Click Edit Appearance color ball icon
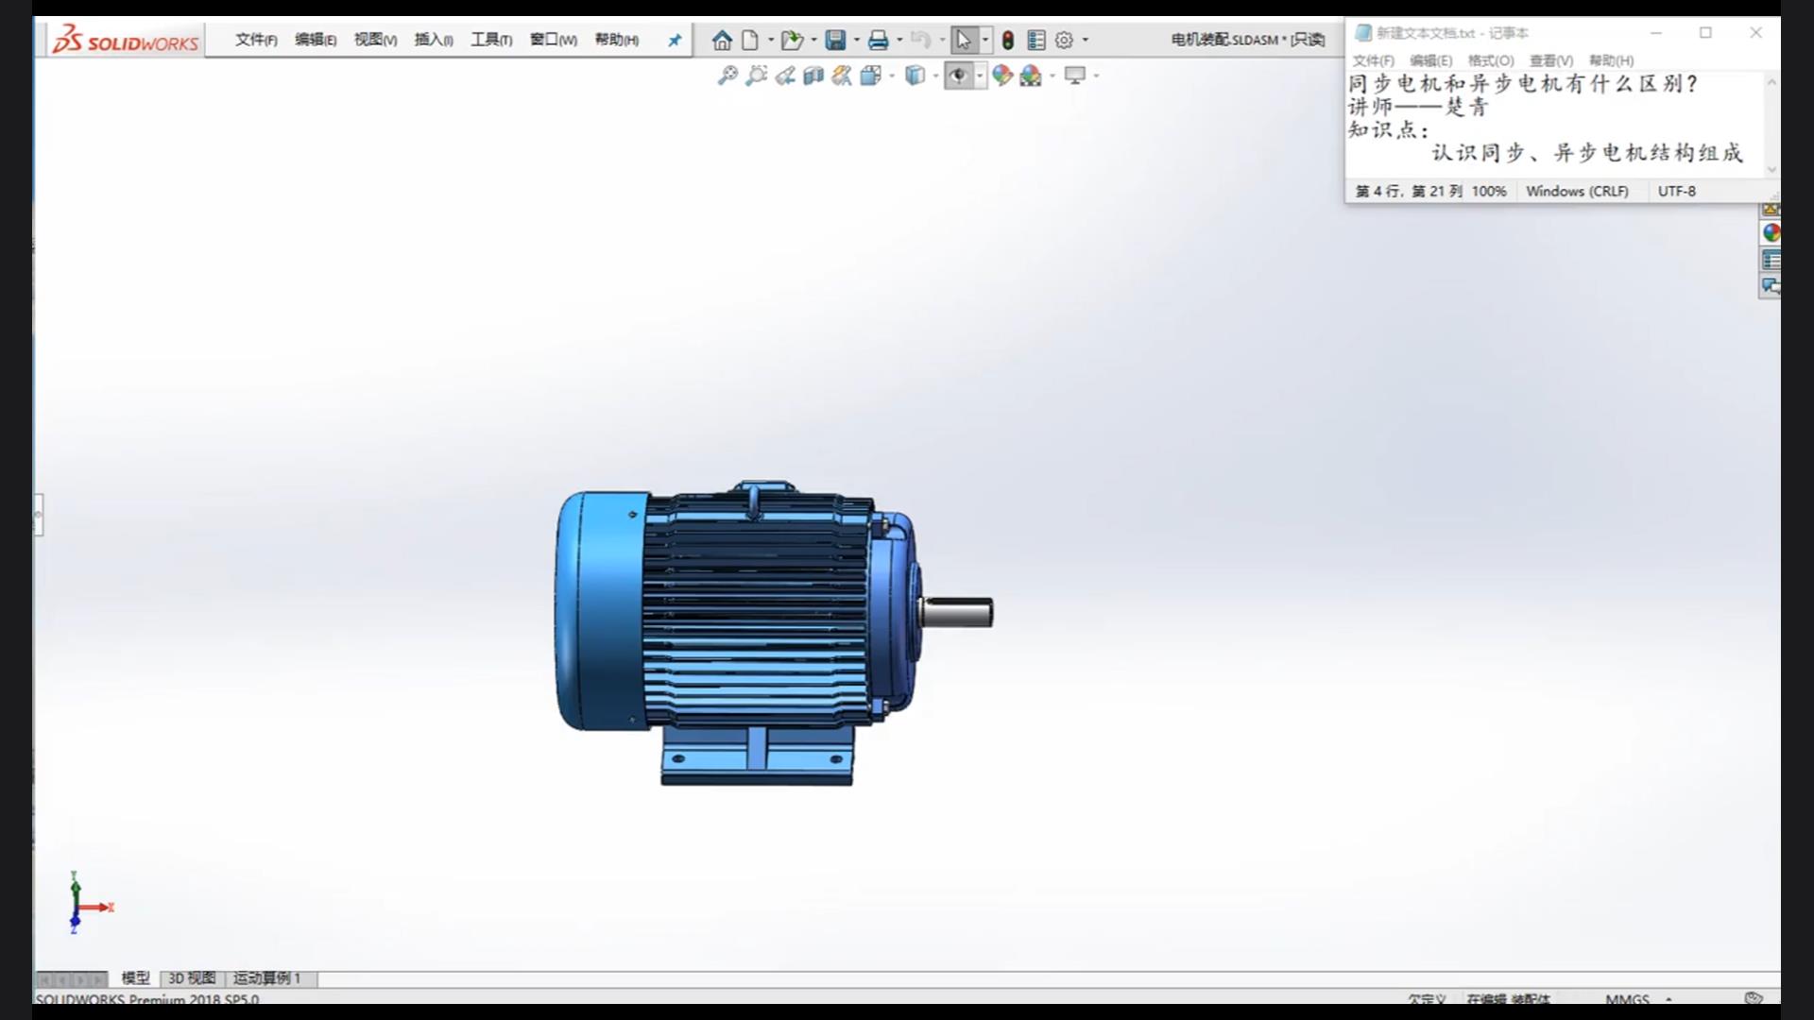The width and height of the screenshot is (1814, 1020). point(1002,76)
